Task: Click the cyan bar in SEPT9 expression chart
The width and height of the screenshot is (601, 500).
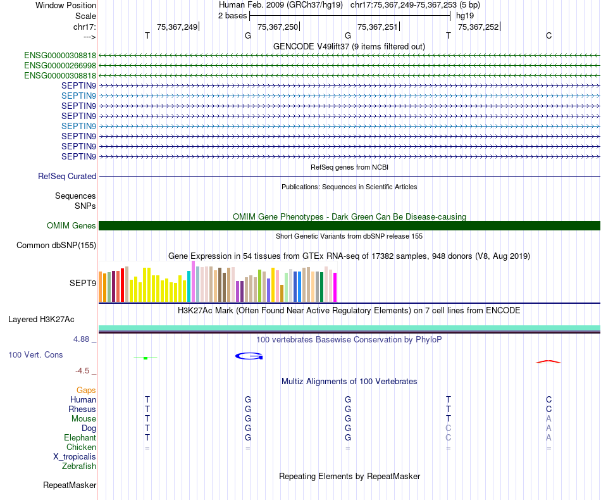Action: point(189,287)
